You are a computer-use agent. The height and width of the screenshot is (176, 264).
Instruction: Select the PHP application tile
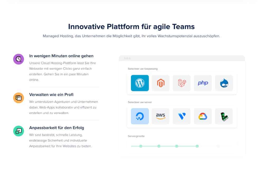pyautogui.click(x=203, y=83)
